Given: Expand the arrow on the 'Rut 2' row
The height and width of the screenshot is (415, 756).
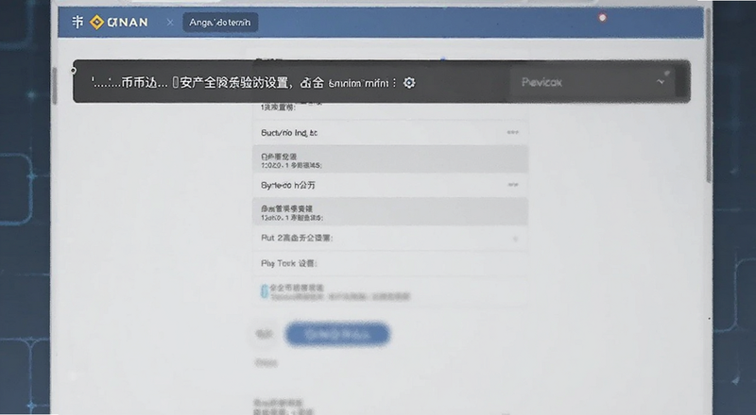Looking at the screenshot, I should point(515,239).
